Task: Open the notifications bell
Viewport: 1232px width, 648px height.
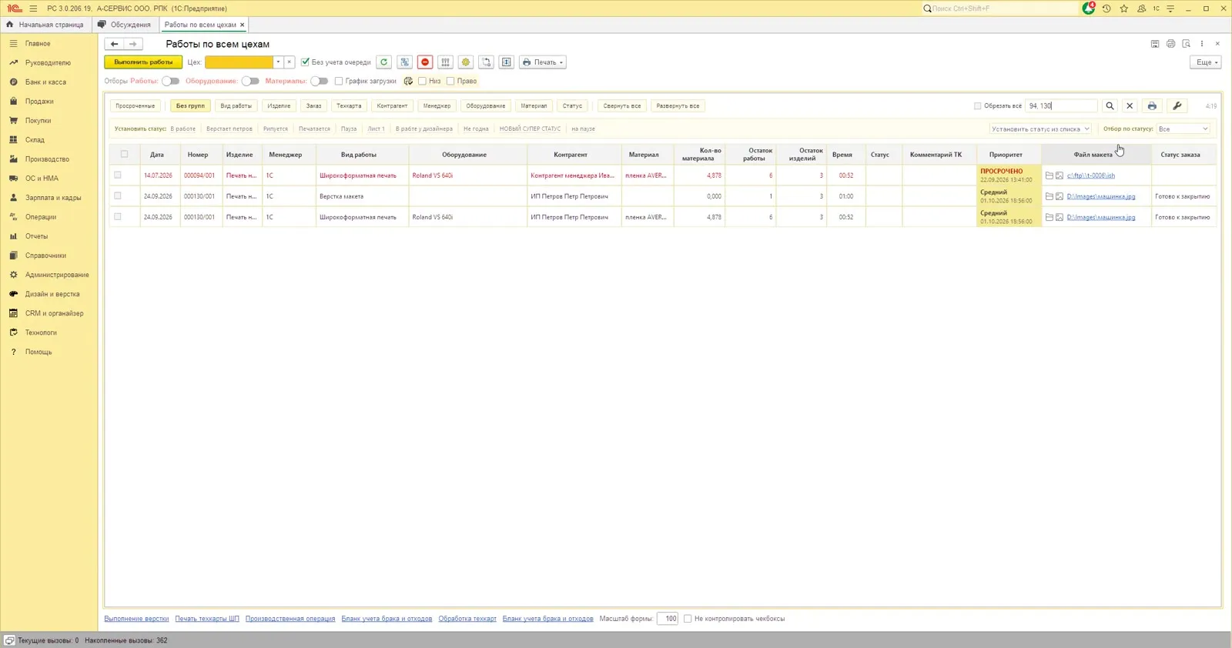Action: pos(1088,8)
